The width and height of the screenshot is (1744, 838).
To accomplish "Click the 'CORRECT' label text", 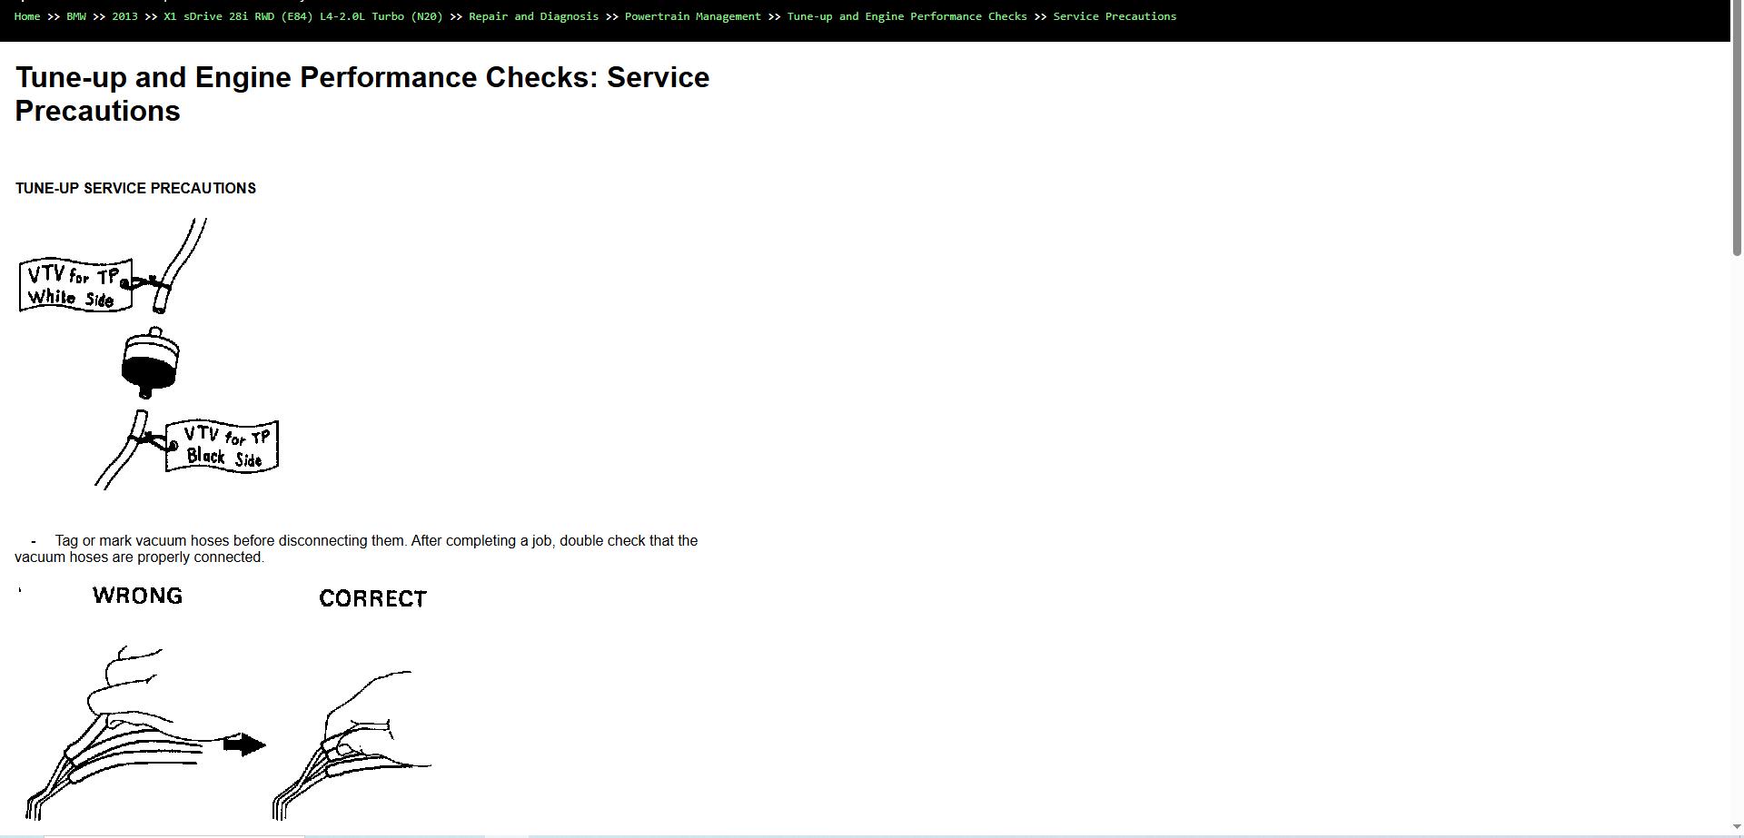I will [372, 598].
